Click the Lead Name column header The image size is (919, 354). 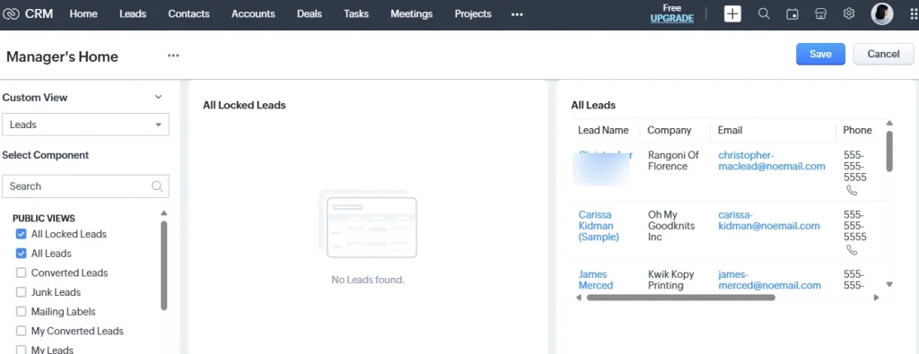coord(603,130)
